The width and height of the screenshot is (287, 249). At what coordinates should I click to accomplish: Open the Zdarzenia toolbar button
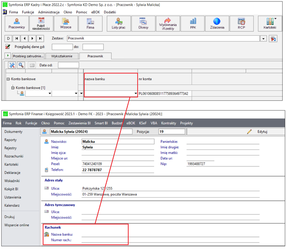217,24
